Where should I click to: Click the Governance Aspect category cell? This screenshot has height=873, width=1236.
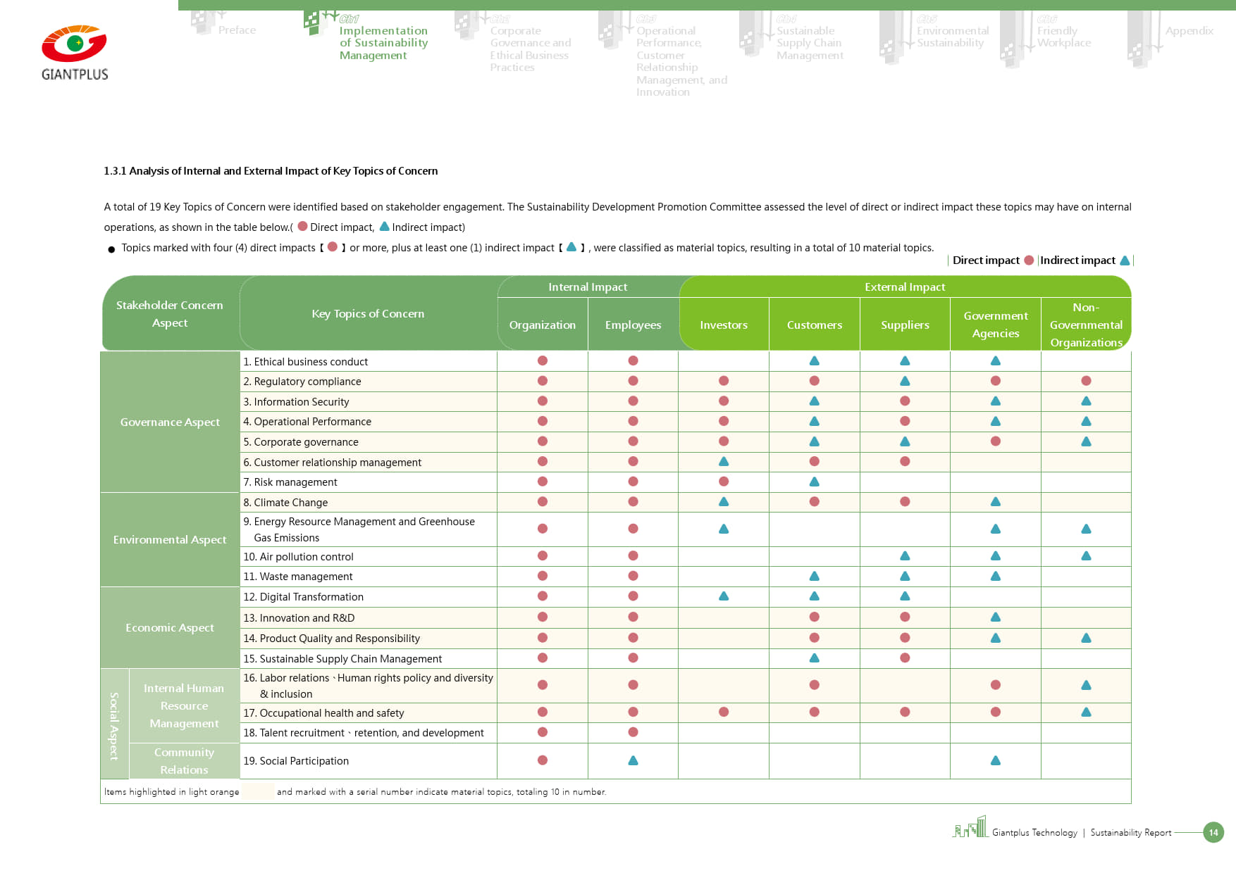point(170,422)
